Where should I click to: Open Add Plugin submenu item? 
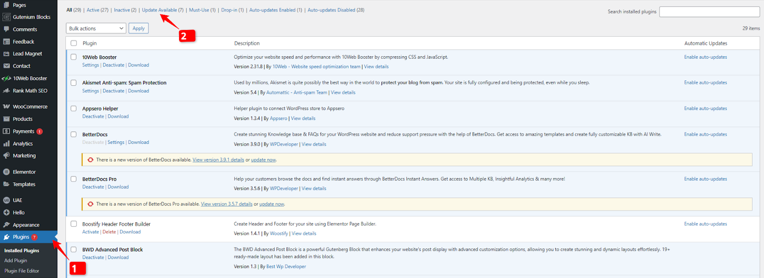click(16, 261)
